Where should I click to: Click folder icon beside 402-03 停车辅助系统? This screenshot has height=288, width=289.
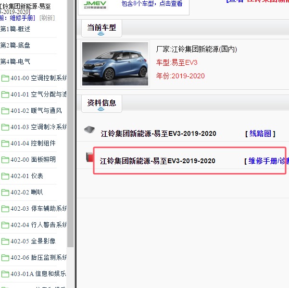5,209
